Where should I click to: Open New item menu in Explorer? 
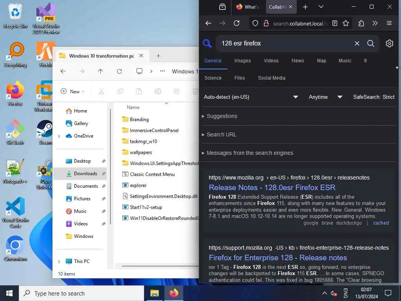pos(72,91)
